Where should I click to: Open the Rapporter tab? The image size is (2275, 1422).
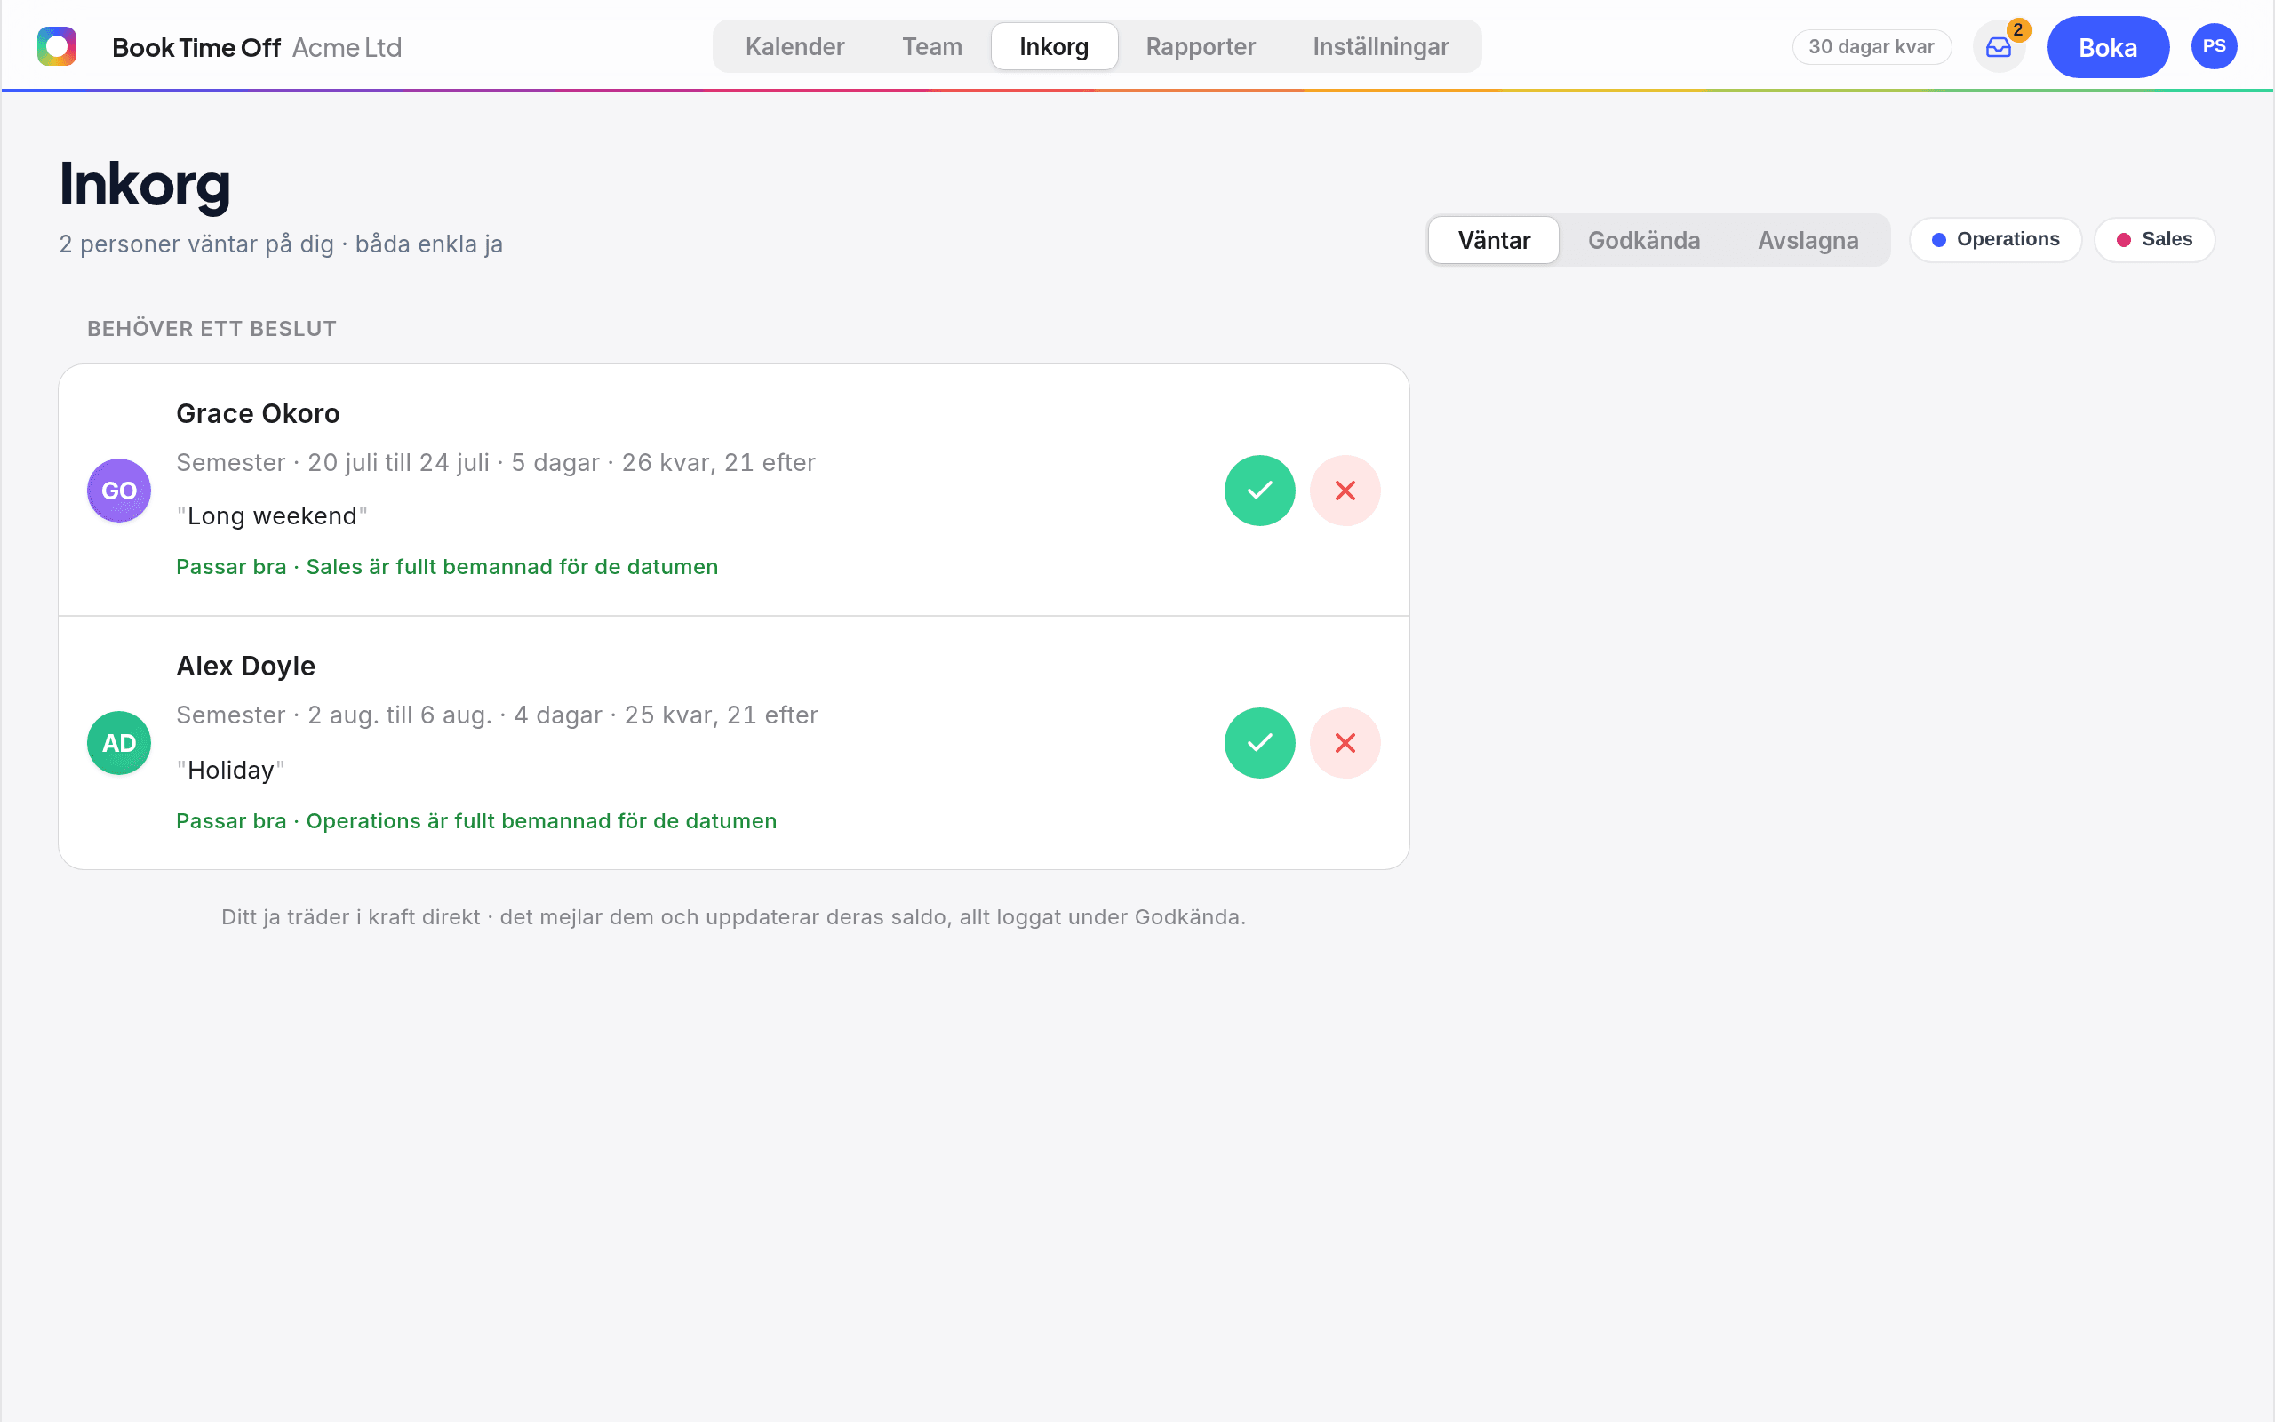[1201, 46]
